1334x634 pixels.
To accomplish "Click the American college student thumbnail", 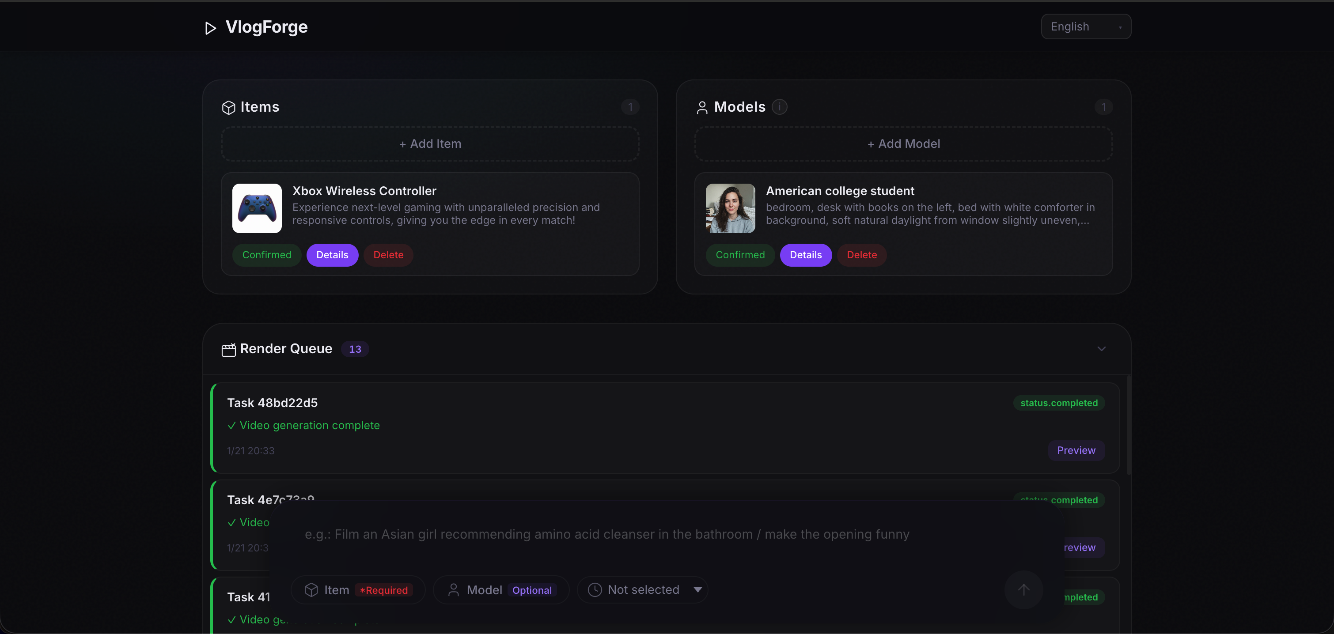I will click(x=730, y=208).
